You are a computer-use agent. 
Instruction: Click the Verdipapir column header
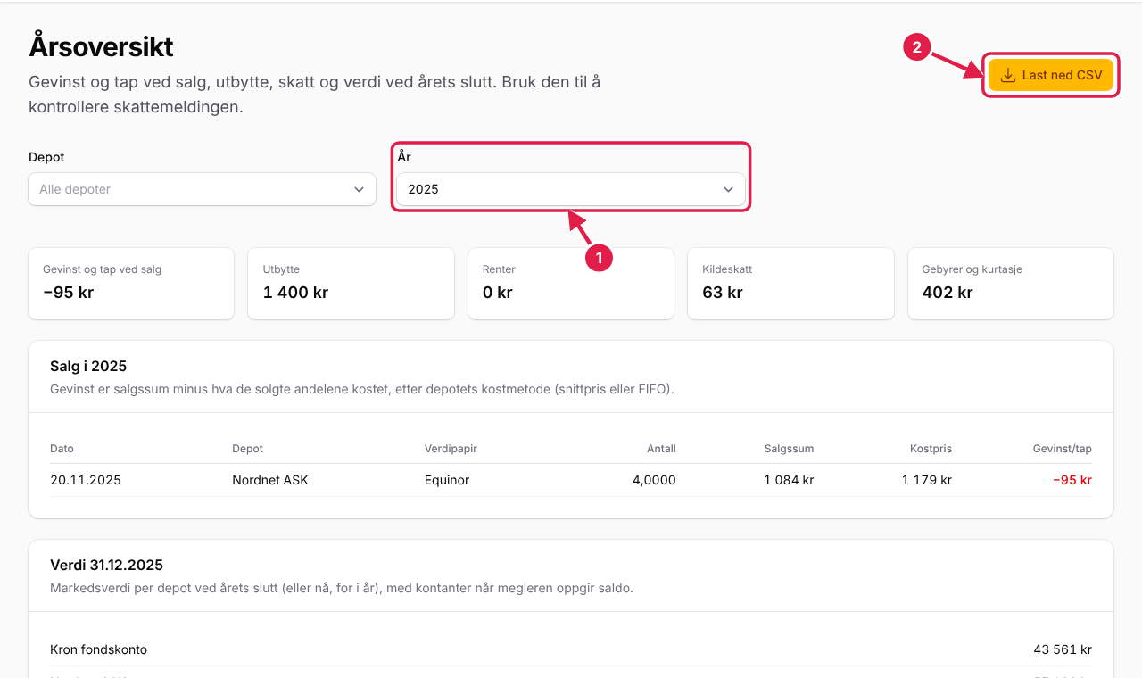point(451,449)
